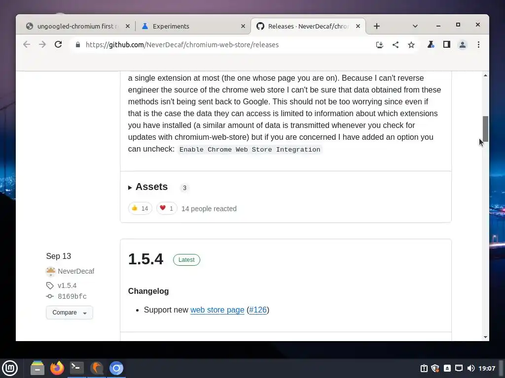Select the Releases NeverDecaf tab
505x378 pixels.
[x=308, y=27]
